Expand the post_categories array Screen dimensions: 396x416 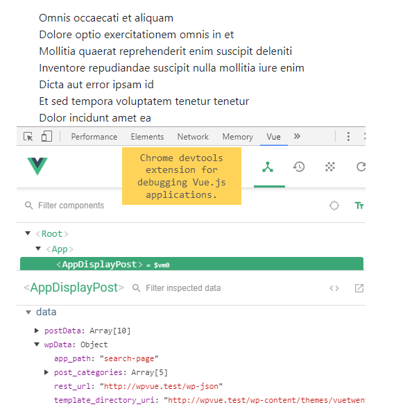coord(46,372)
